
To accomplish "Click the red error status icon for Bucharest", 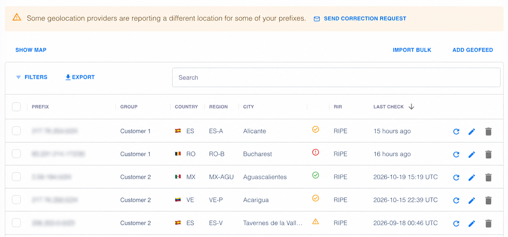I will 315,152.
